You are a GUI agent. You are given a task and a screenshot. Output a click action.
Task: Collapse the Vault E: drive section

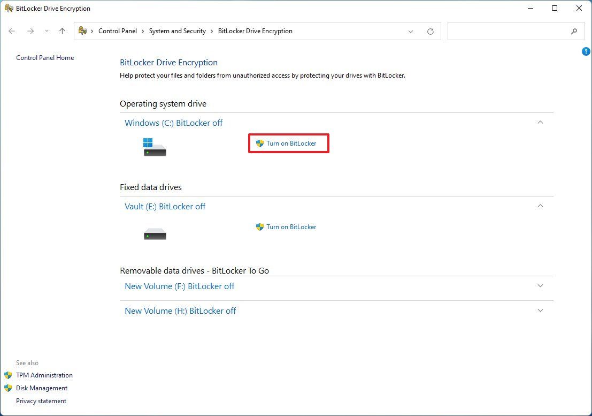pos(540,206)
